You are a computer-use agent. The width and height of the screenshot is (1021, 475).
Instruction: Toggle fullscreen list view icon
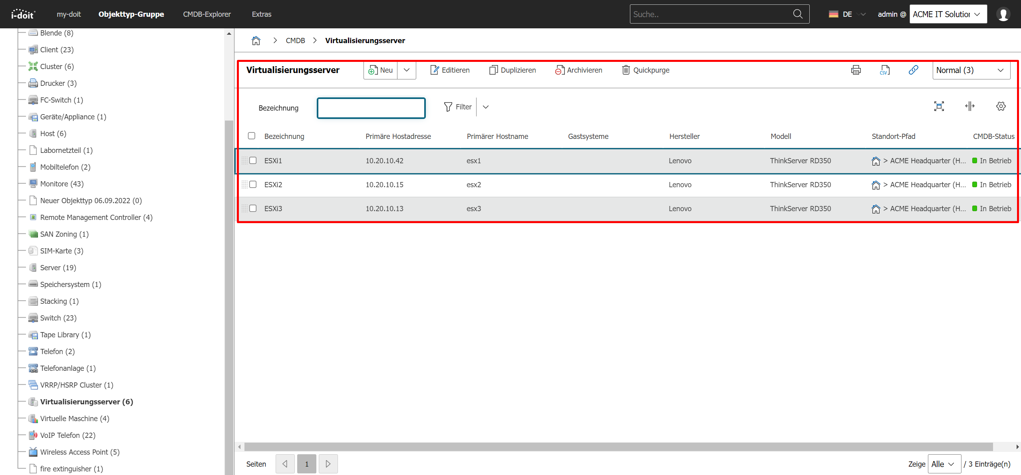pyautogui.click(x=939, y=106)
